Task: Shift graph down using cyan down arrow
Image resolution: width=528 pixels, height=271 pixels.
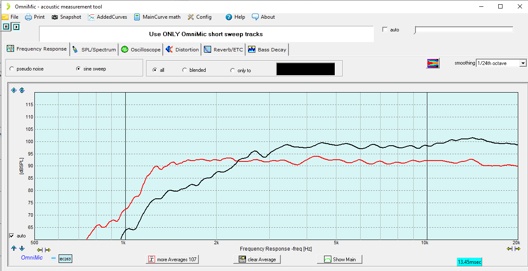Action: coord(22,248)
